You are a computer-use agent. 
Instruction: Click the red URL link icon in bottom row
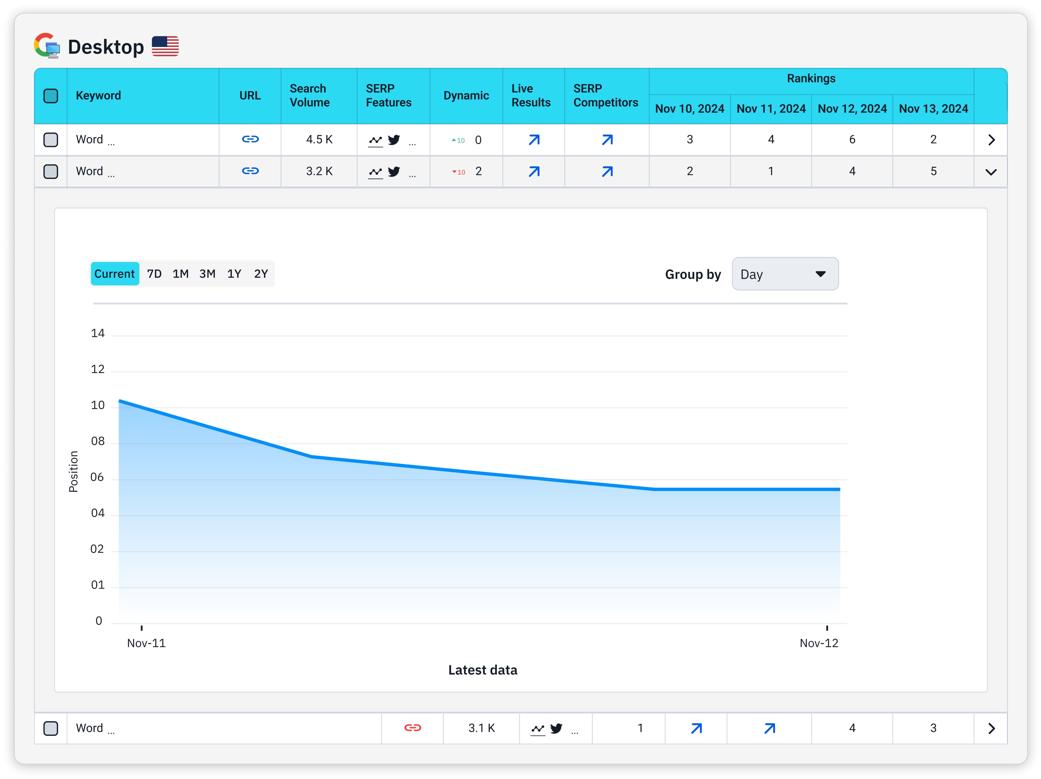[x=412, y=728]
